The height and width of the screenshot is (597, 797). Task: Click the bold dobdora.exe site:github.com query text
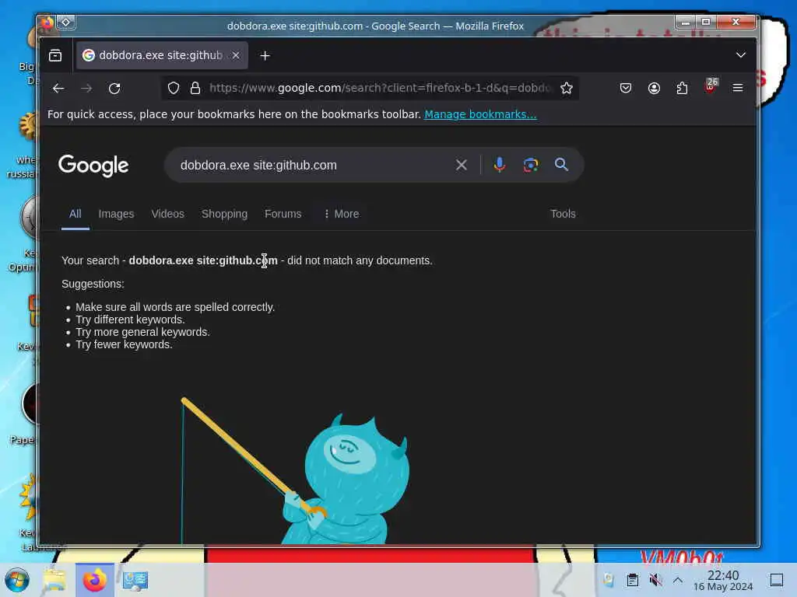pos(203,260)
